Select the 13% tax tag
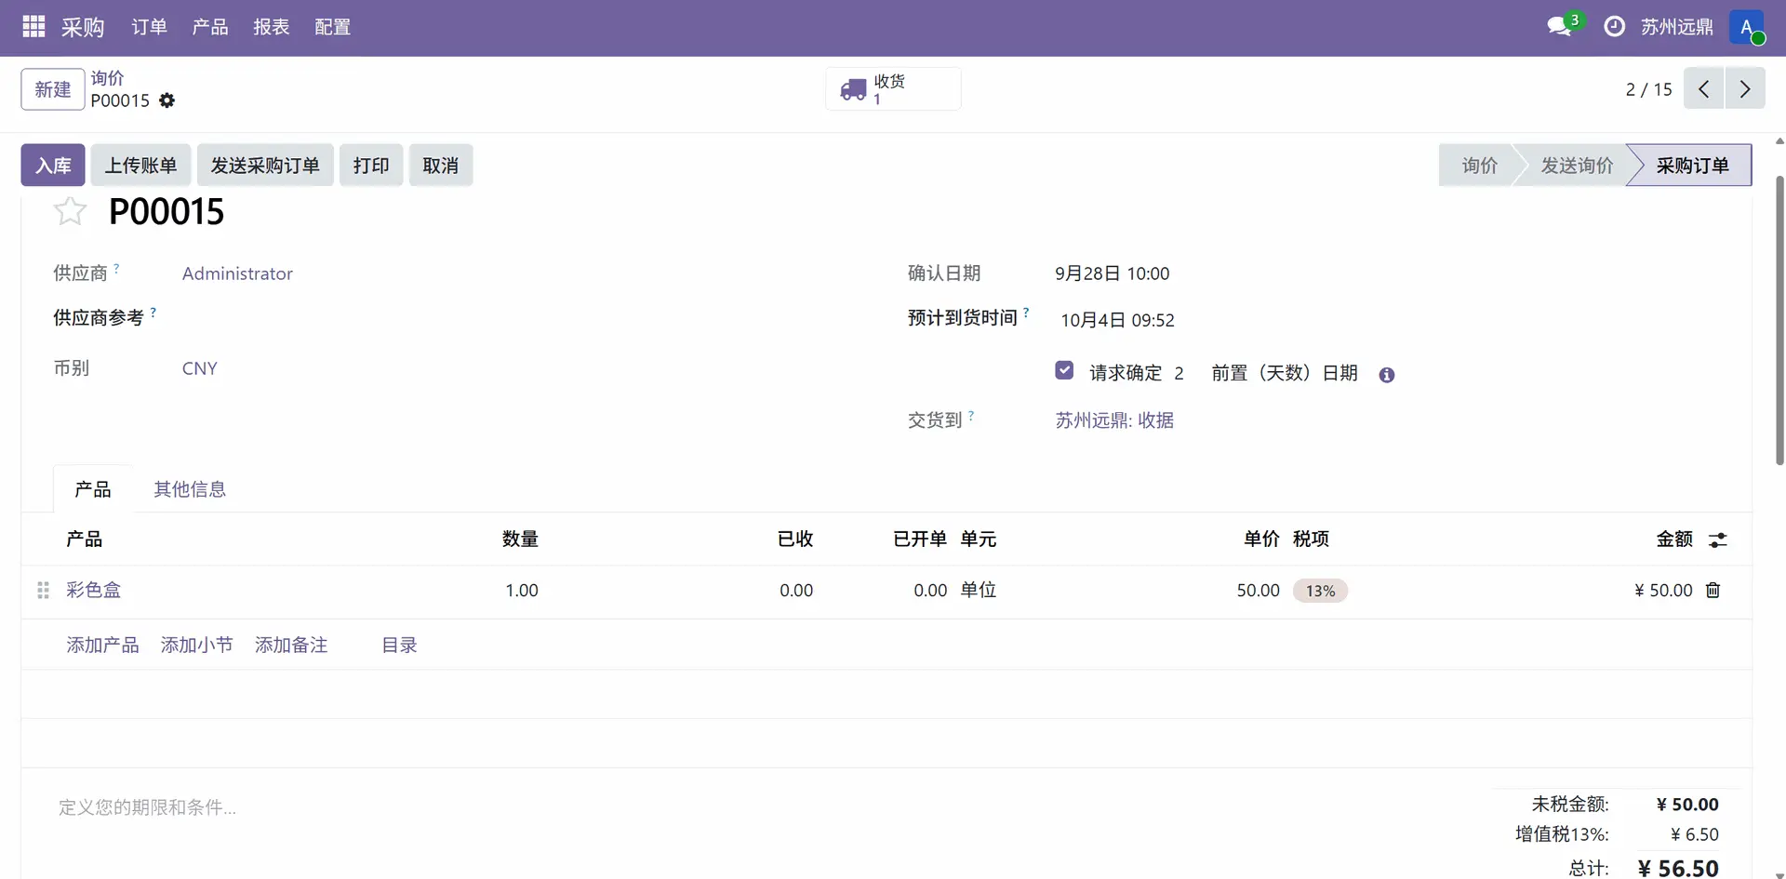Viewport: 1786px width, 879px height. point(1320,591)
